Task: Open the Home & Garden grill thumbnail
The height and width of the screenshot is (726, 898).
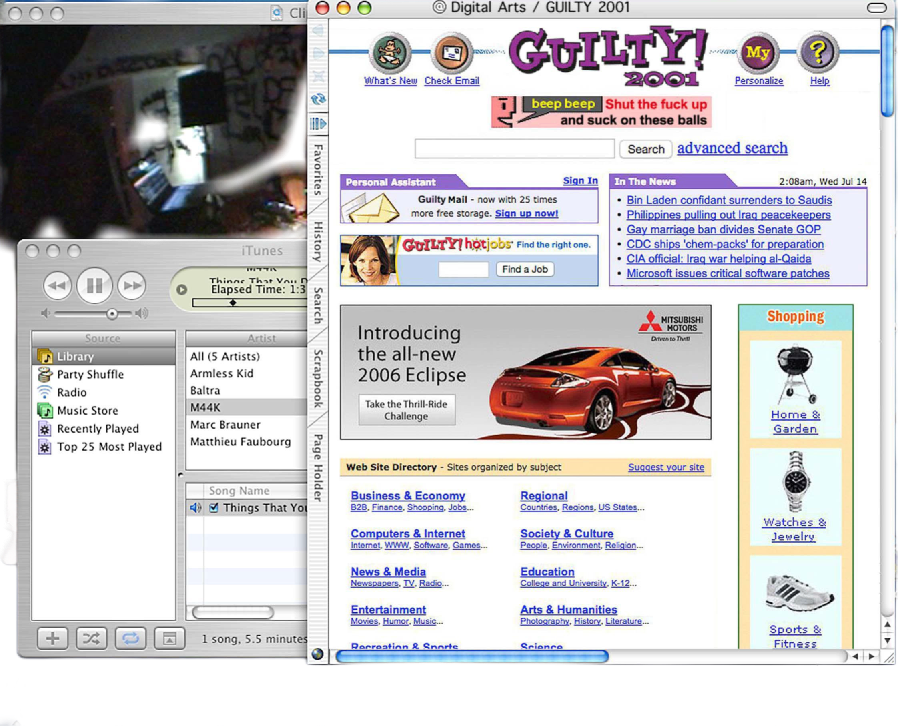Action: pyautogui.click(x=795, y=374)
